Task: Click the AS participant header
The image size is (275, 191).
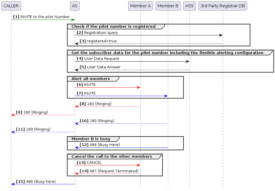Action: (74, 6)
